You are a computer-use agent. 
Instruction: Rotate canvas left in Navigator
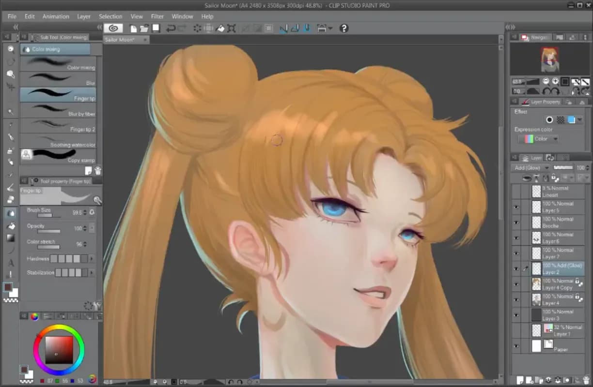click(x=547, y=91)
